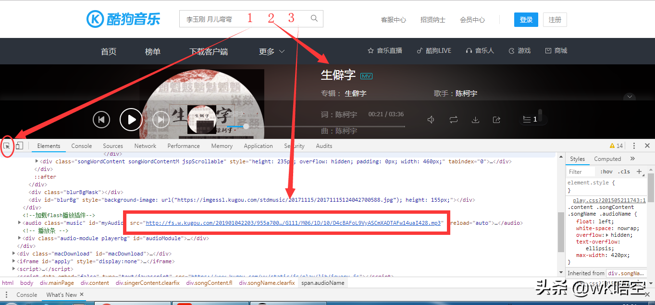
Task: Enable repeat playback mode
Action: tap(453, 120)
